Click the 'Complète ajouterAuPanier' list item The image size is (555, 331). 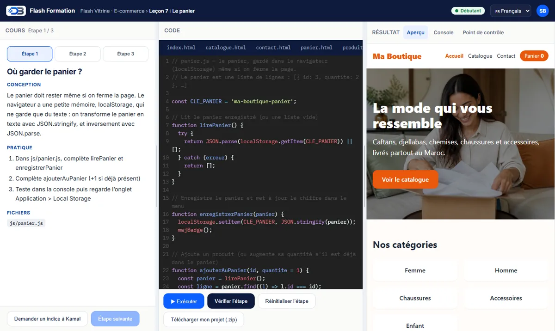[x=78, y=178]
